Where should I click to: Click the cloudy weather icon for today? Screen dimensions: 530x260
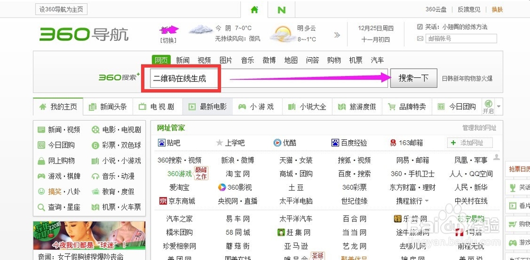tap(201, 29)
